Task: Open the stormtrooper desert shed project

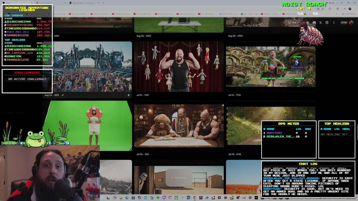Action: 179,180
